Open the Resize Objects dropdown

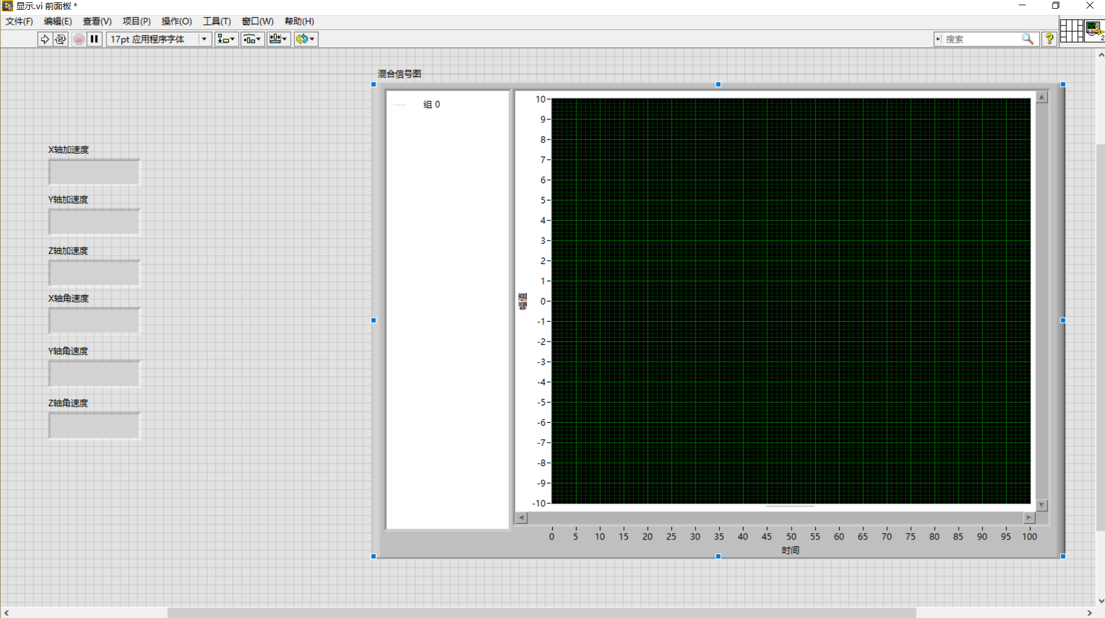[278, 39]
